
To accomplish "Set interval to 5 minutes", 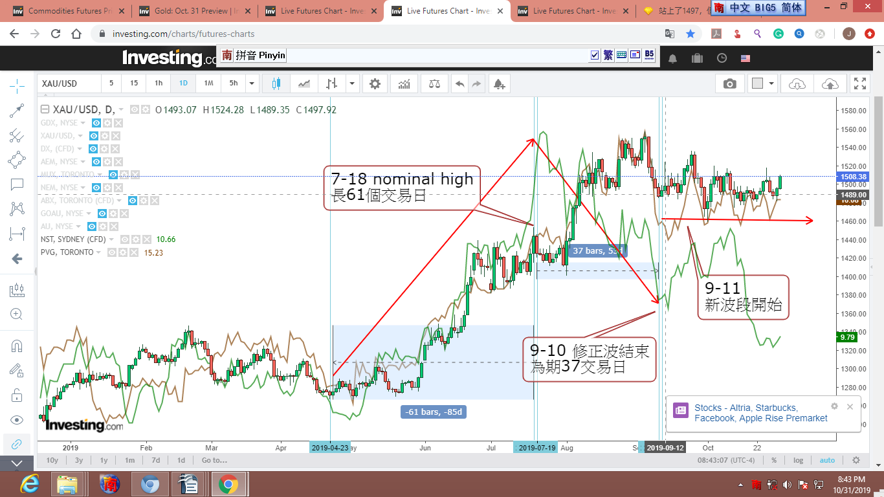I will pos(111,83).
